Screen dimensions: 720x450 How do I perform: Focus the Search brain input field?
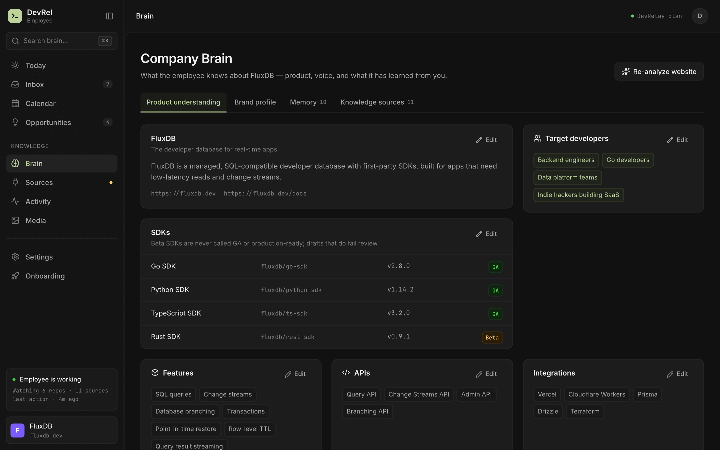point(61,41)
